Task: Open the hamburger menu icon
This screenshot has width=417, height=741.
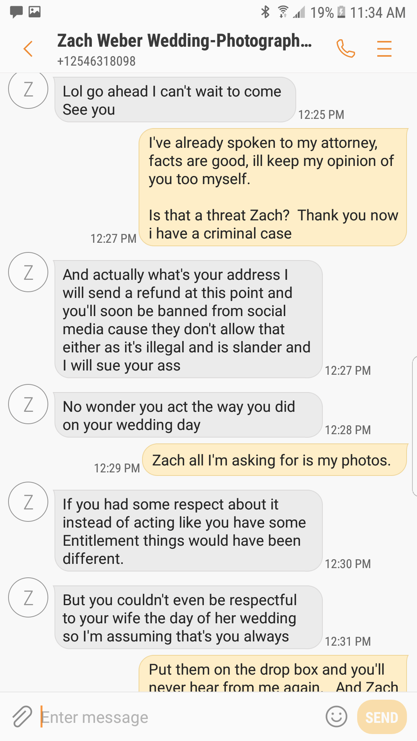Action: click(384, 49)
